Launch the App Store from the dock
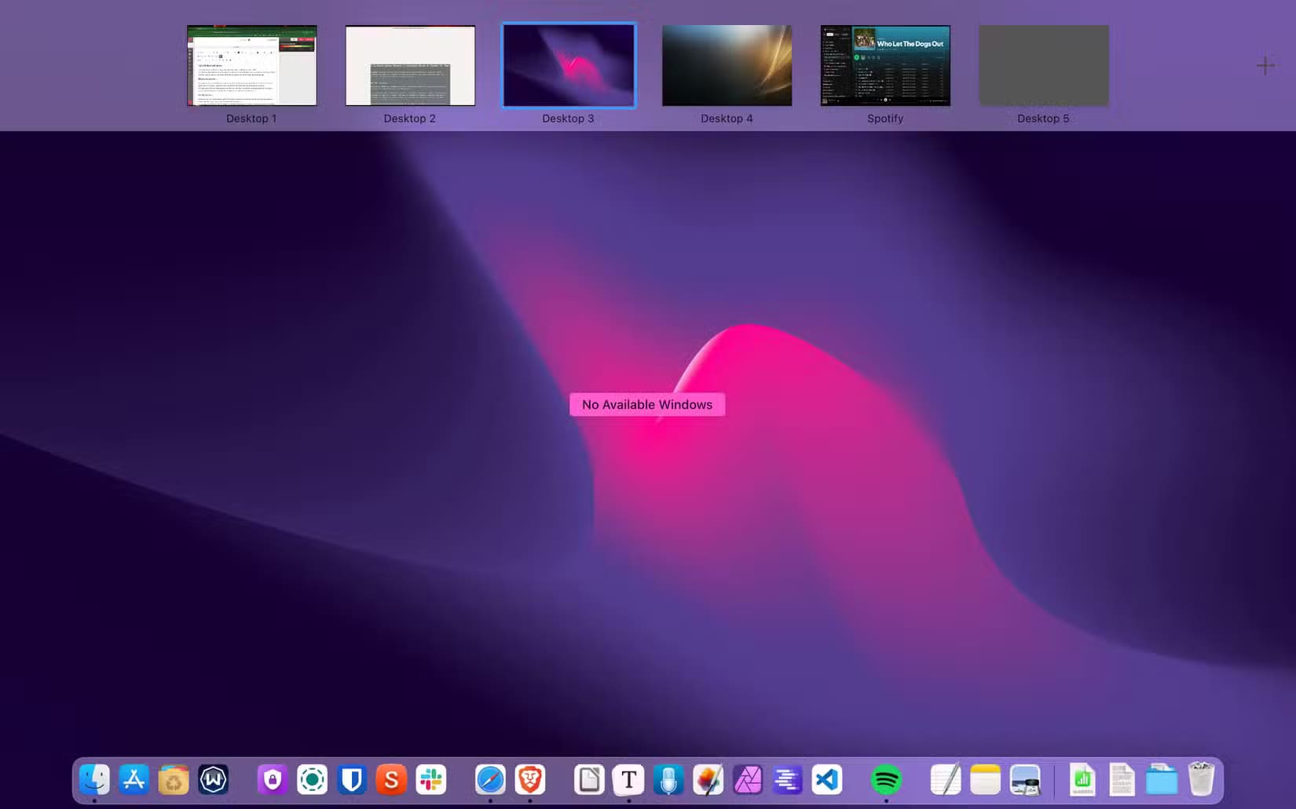 point(134,780)
